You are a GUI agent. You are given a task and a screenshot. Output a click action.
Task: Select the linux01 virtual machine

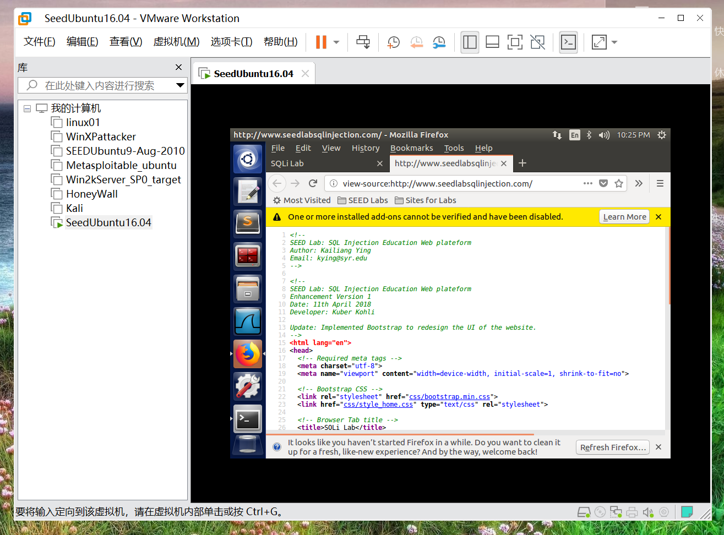coord(83,122)
